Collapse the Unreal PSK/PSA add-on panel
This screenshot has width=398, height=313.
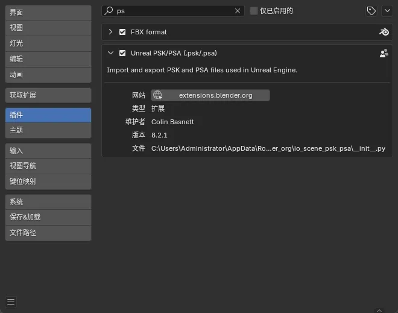(x=110, y=53)
